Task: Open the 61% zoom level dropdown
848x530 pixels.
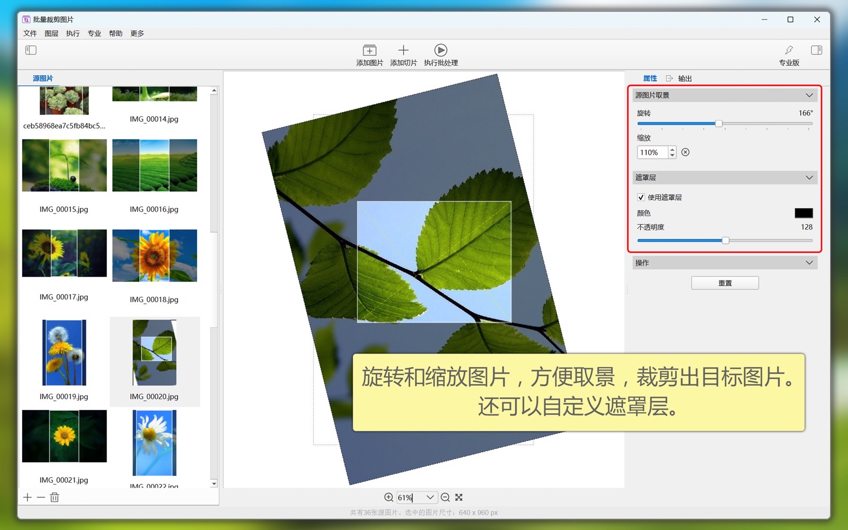Action: pos(430,497)
